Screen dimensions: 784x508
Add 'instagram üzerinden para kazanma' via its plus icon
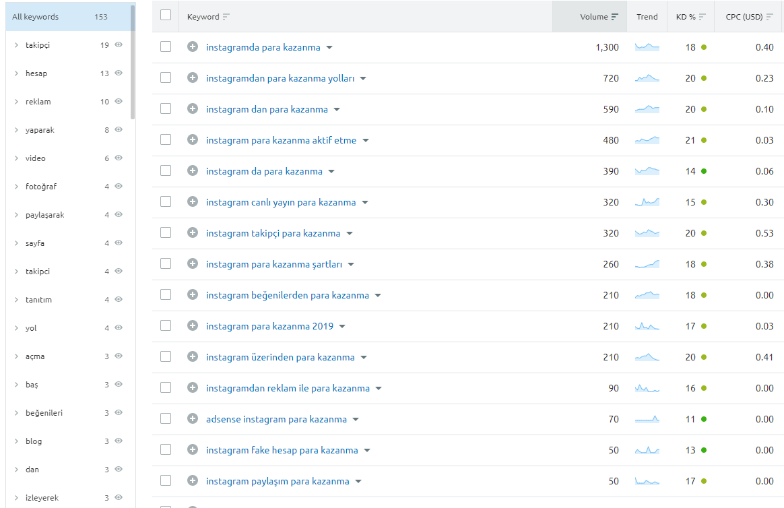click(x=193, y=356)
